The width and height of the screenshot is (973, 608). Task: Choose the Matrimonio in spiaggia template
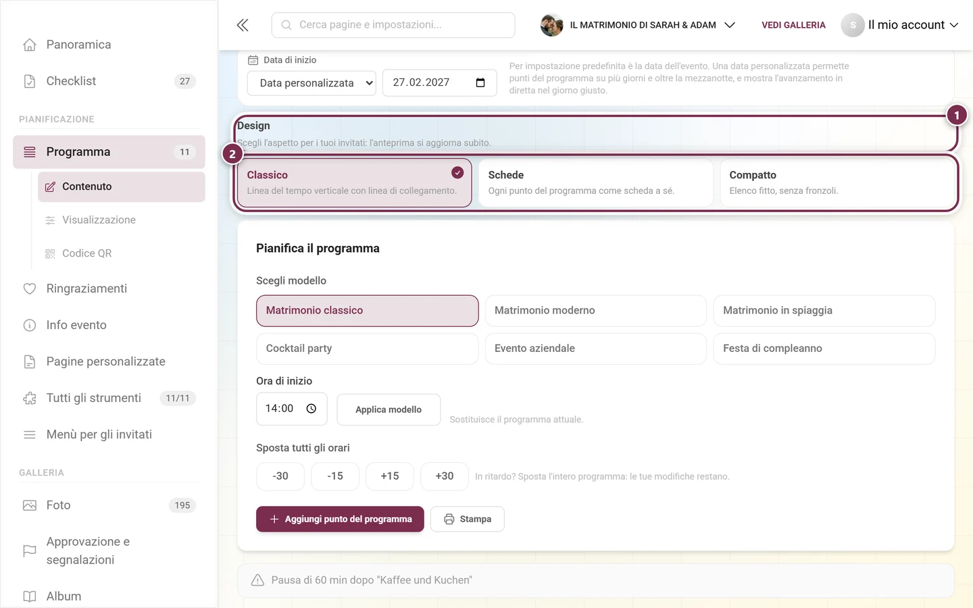point(824,311)
